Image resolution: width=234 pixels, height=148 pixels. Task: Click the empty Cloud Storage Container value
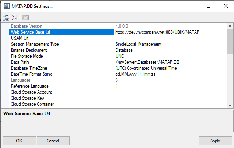[x=171, y=104]
